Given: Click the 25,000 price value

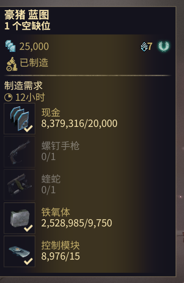Looking at the screenshot, I should [34, 46].
